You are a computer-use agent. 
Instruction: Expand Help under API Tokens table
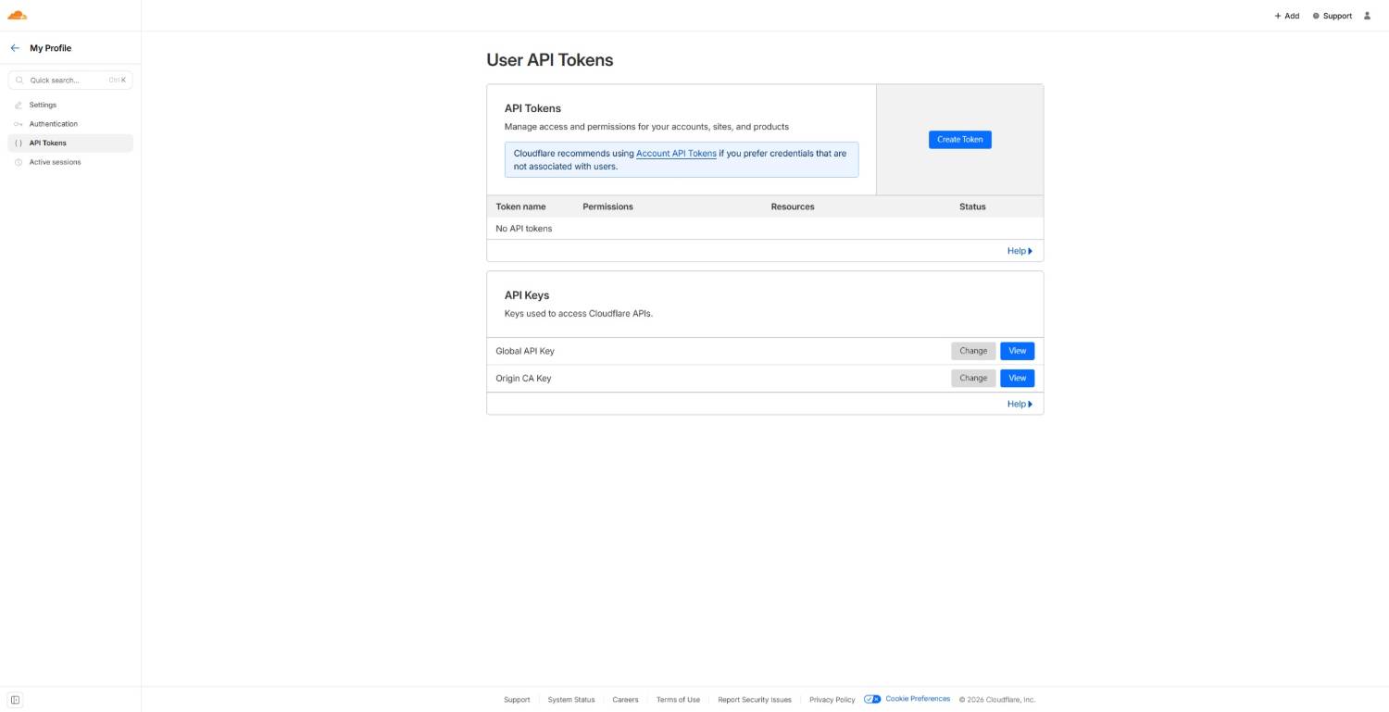1019,251
